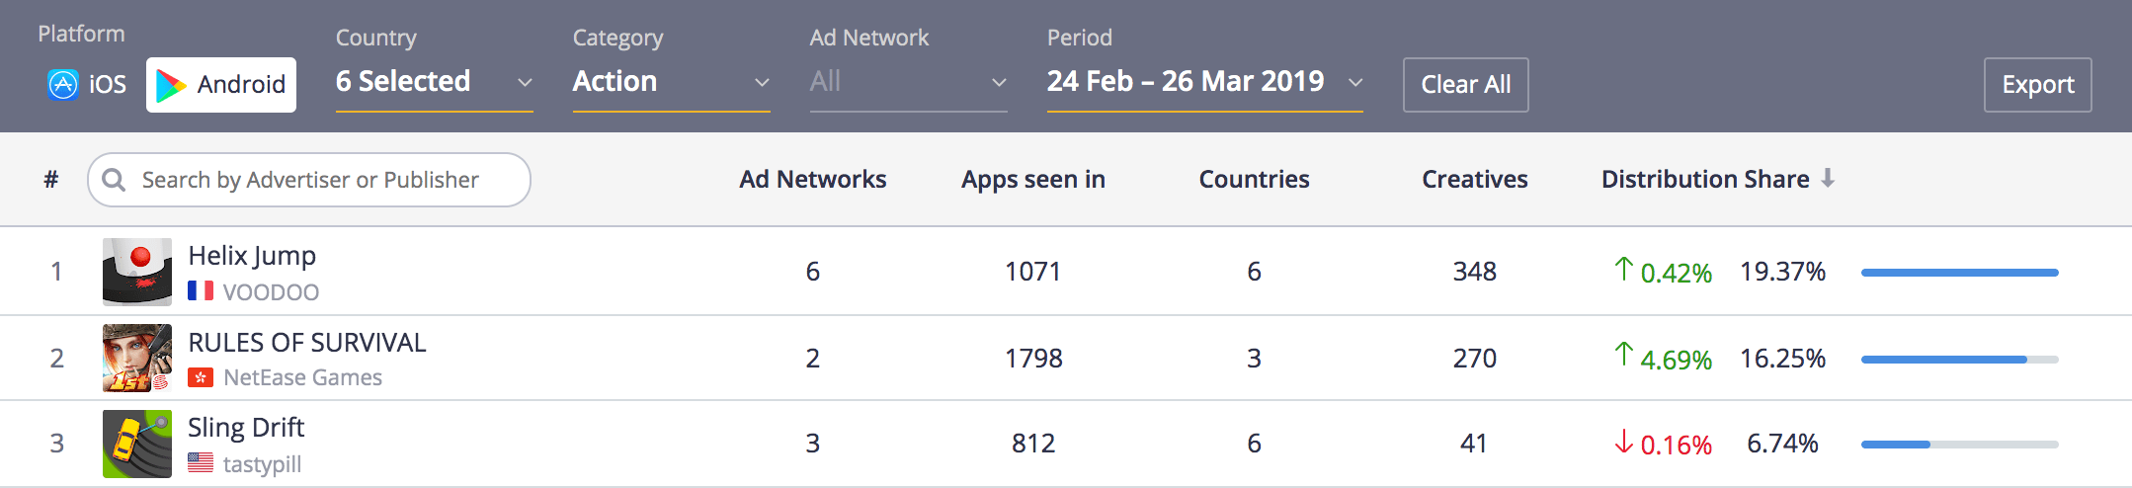Click the chevron in the Country filter
Viewport: 2132px width, 488px height.
tap(525, 83)
